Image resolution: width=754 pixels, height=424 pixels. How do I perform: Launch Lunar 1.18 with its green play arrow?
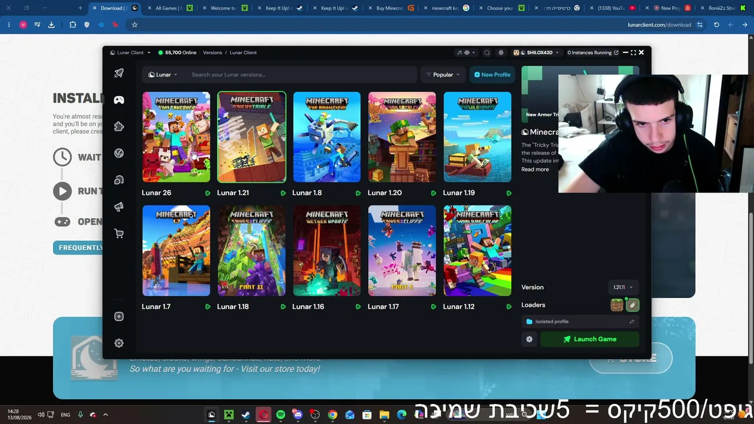pyautogui.click(x=283, y=307)
